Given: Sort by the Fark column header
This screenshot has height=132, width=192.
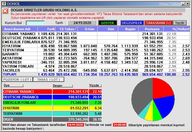Looking at the screenshot, I should [46, 29].
